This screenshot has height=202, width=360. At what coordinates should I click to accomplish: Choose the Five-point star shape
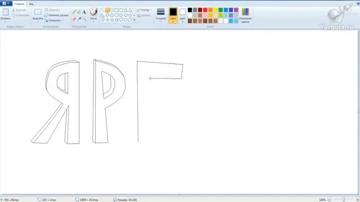tap(112, 20)
